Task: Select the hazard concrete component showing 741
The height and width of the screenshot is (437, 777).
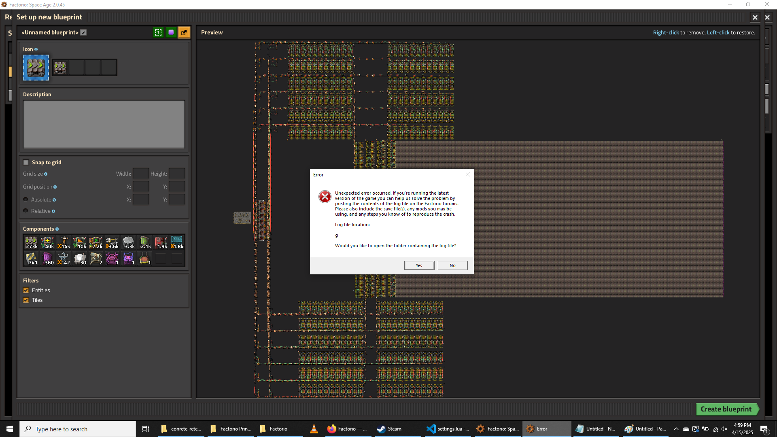Action: [x=31, y=259]
